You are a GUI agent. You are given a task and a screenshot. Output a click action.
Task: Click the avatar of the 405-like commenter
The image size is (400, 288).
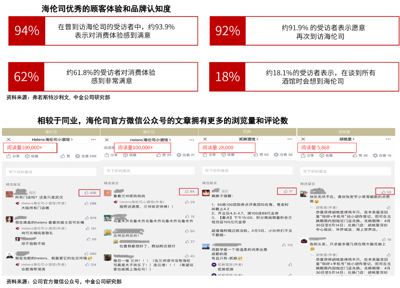[9, 194]
